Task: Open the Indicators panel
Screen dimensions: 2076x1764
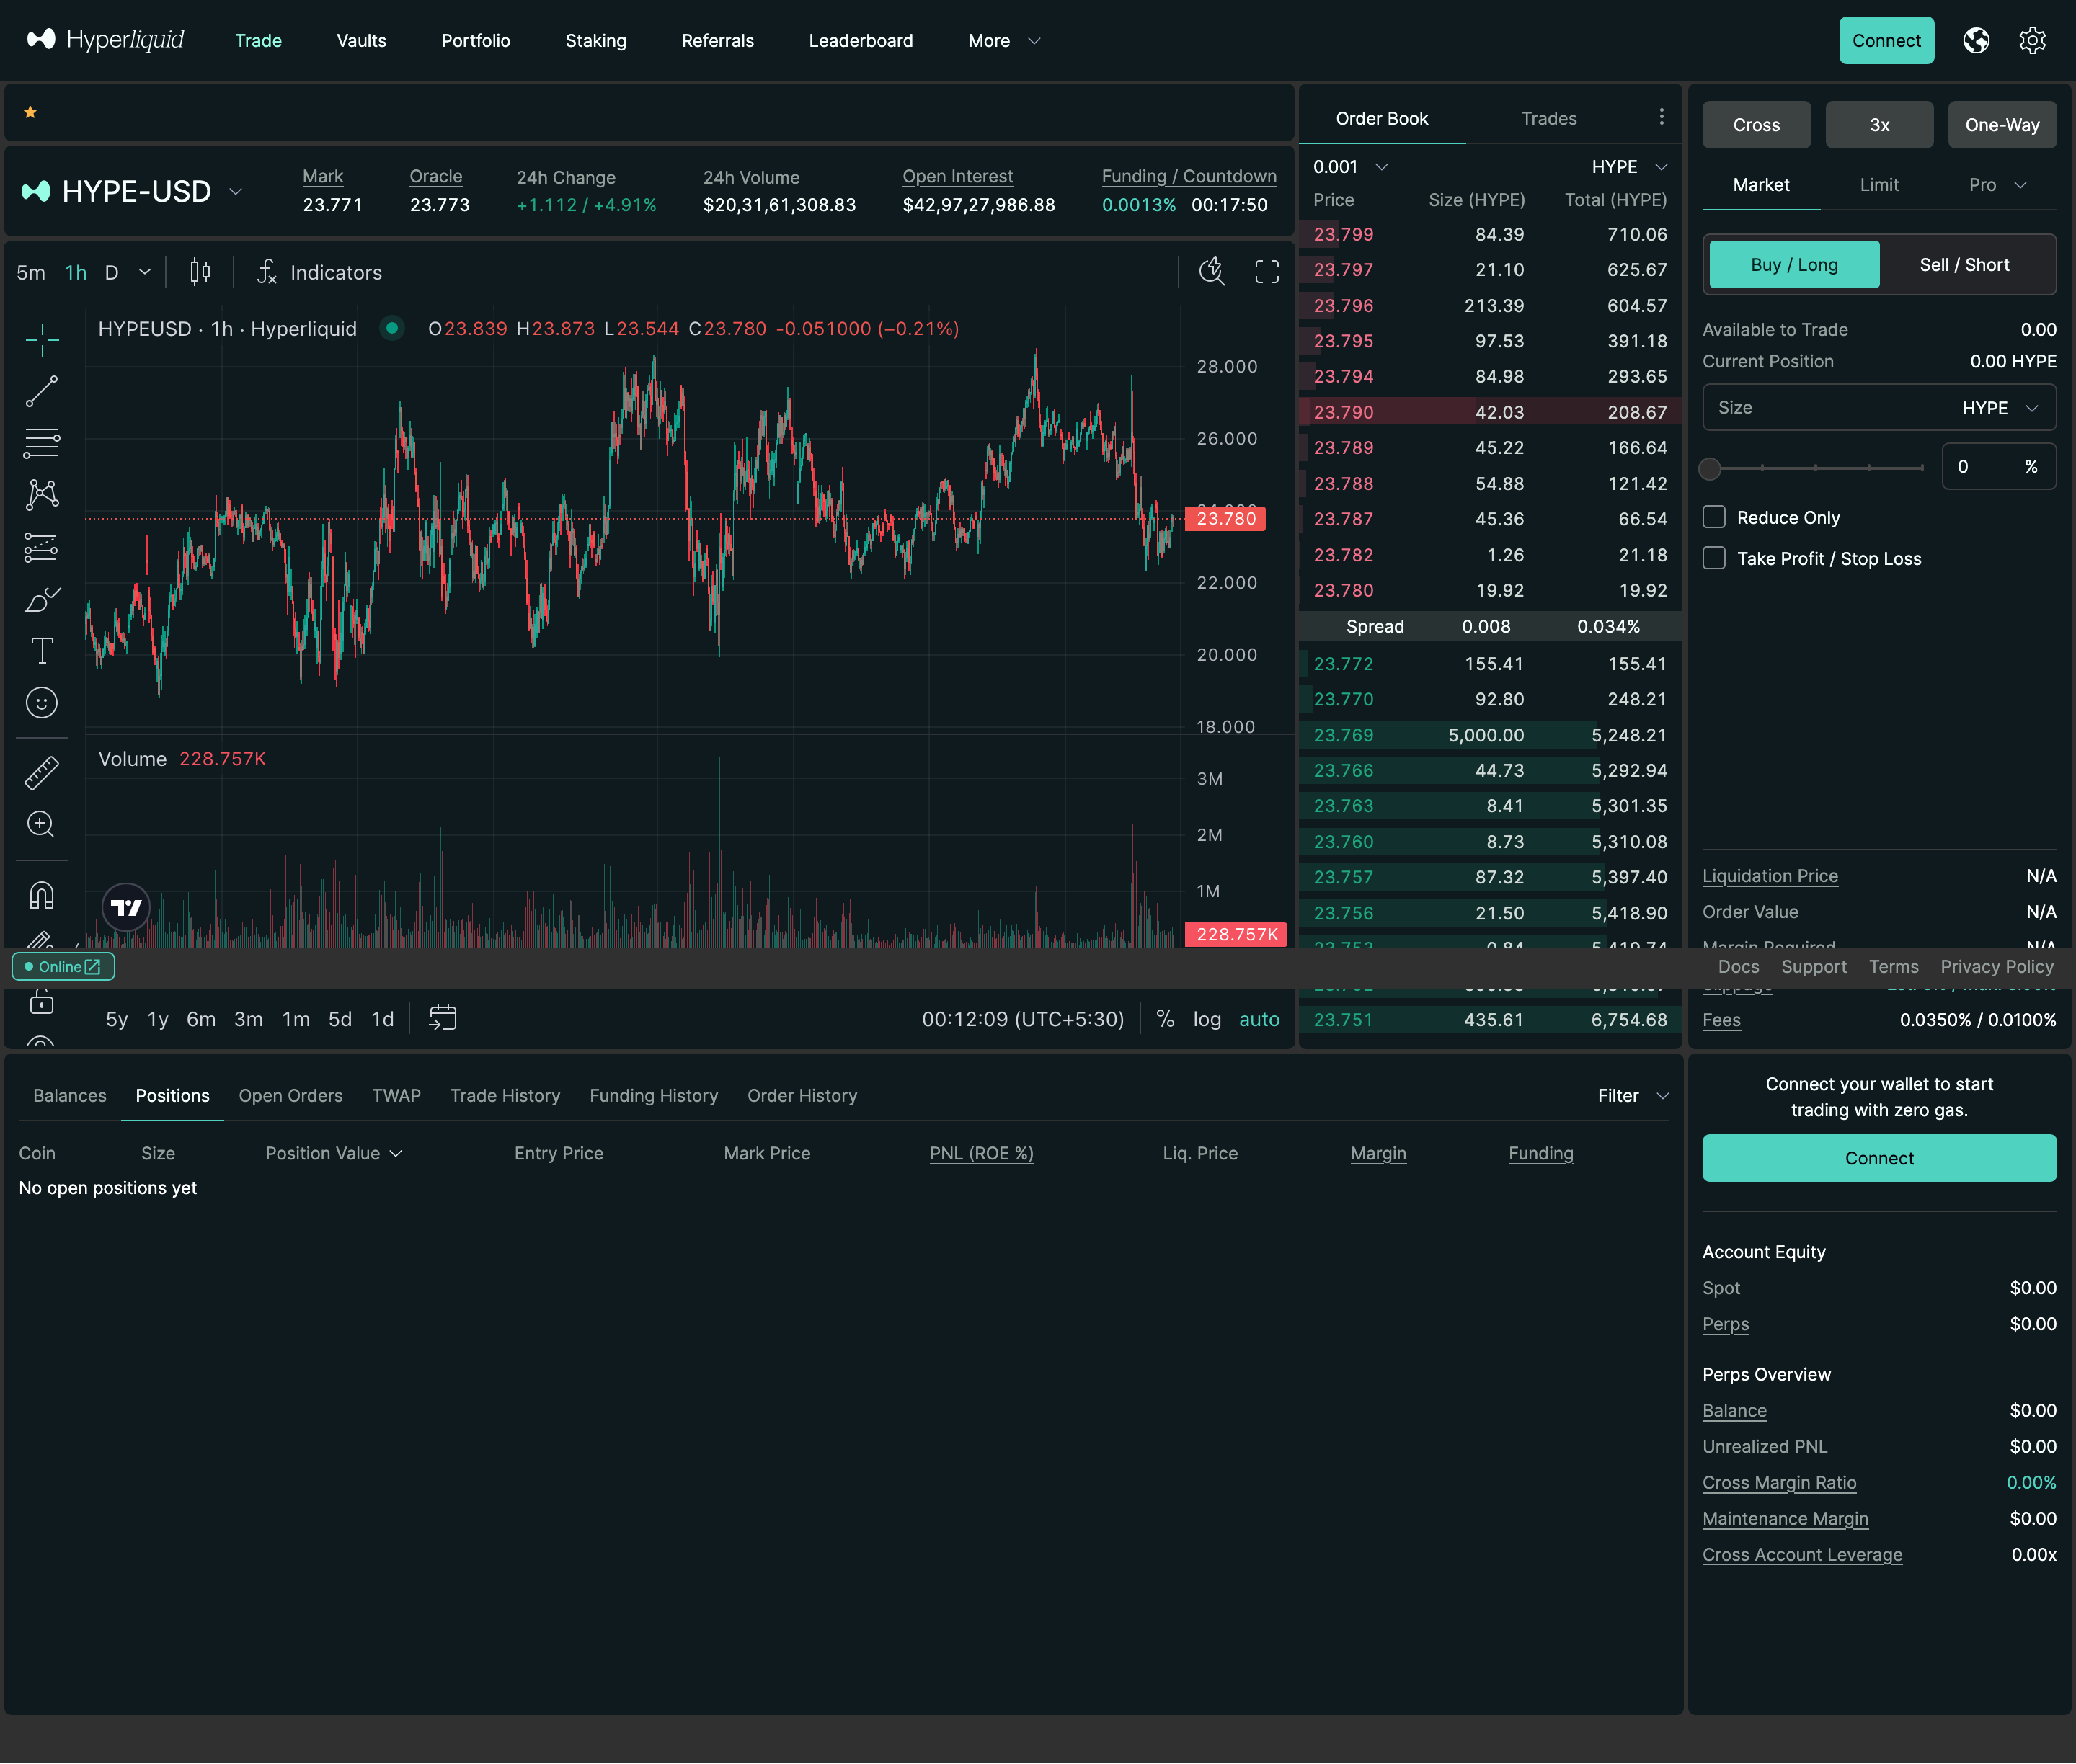Action: (x=320, y=271)
